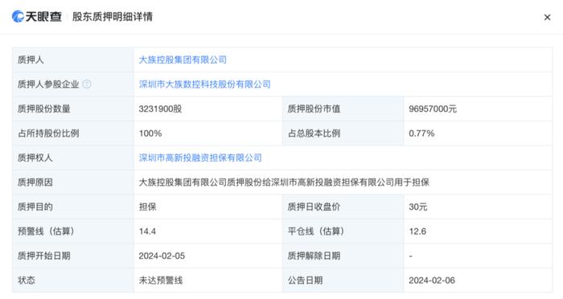Select the 3231900股 value
Screen dimensions: 563x299
pyautogui.click(x=160, y=109)
